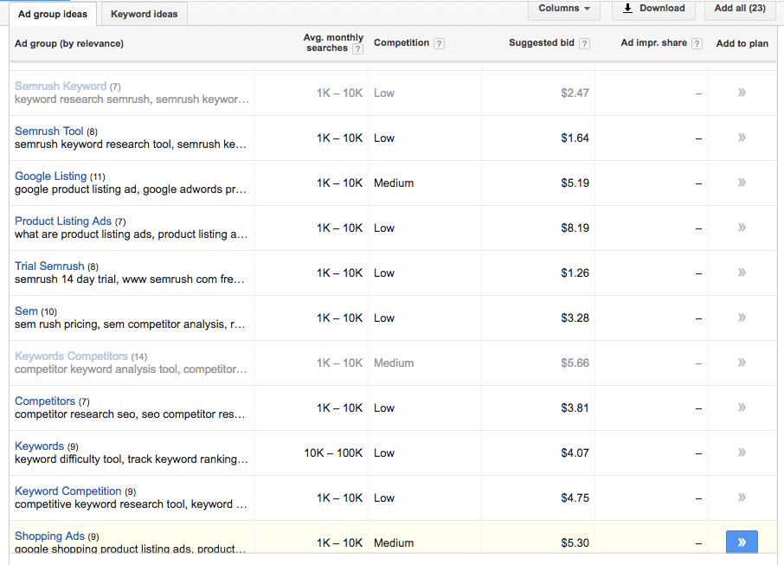This screenshot has height=565, width=784.
Task: Add Sem group to plan
Action: click(x=742, y=318)
